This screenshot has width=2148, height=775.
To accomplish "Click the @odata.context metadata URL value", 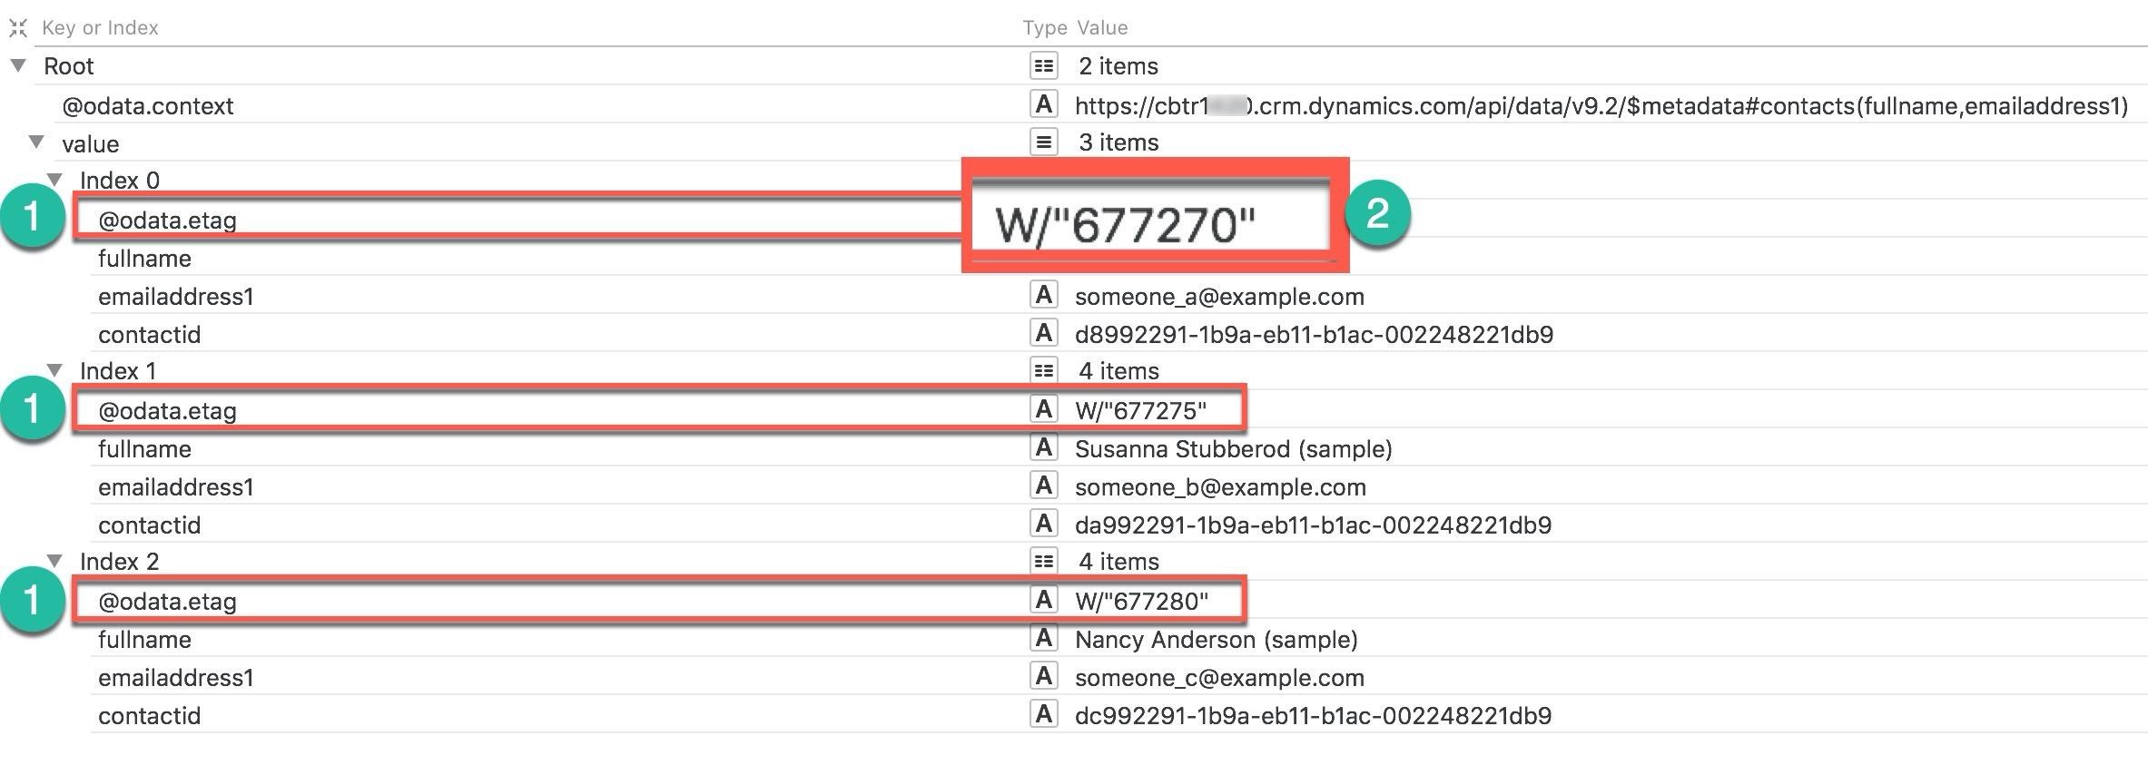I will pyautogui.click(x=1601, y=106).
